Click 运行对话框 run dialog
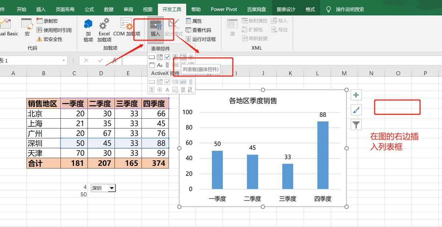 (x=201, y=39)
